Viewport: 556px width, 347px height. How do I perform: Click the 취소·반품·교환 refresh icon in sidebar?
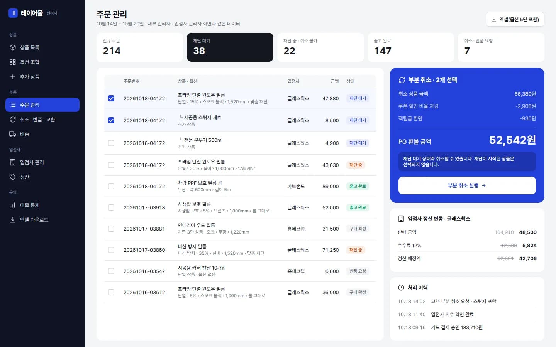click(13, 120)
